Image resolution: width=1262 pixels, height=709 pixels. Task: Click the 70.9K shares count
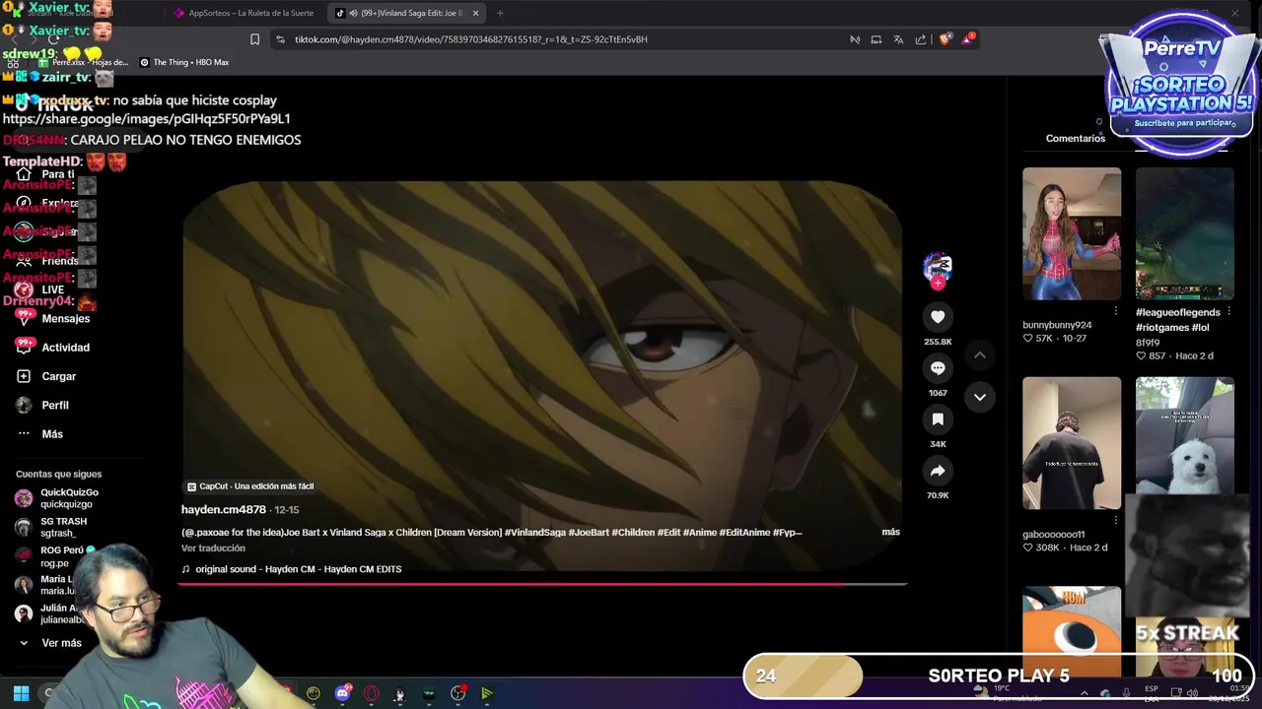(938, 495)
